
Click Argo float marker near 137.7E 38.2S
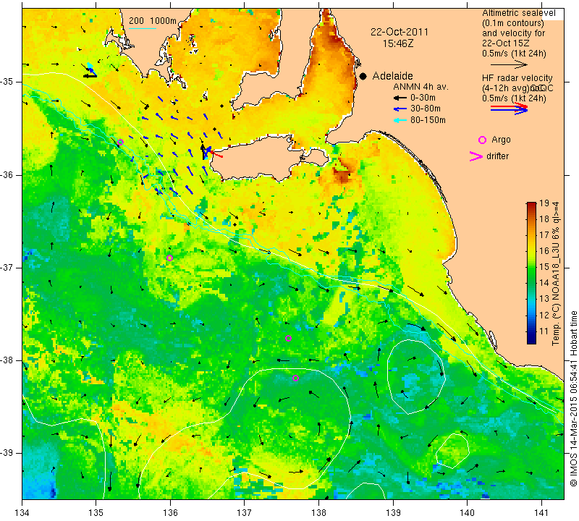295,378
